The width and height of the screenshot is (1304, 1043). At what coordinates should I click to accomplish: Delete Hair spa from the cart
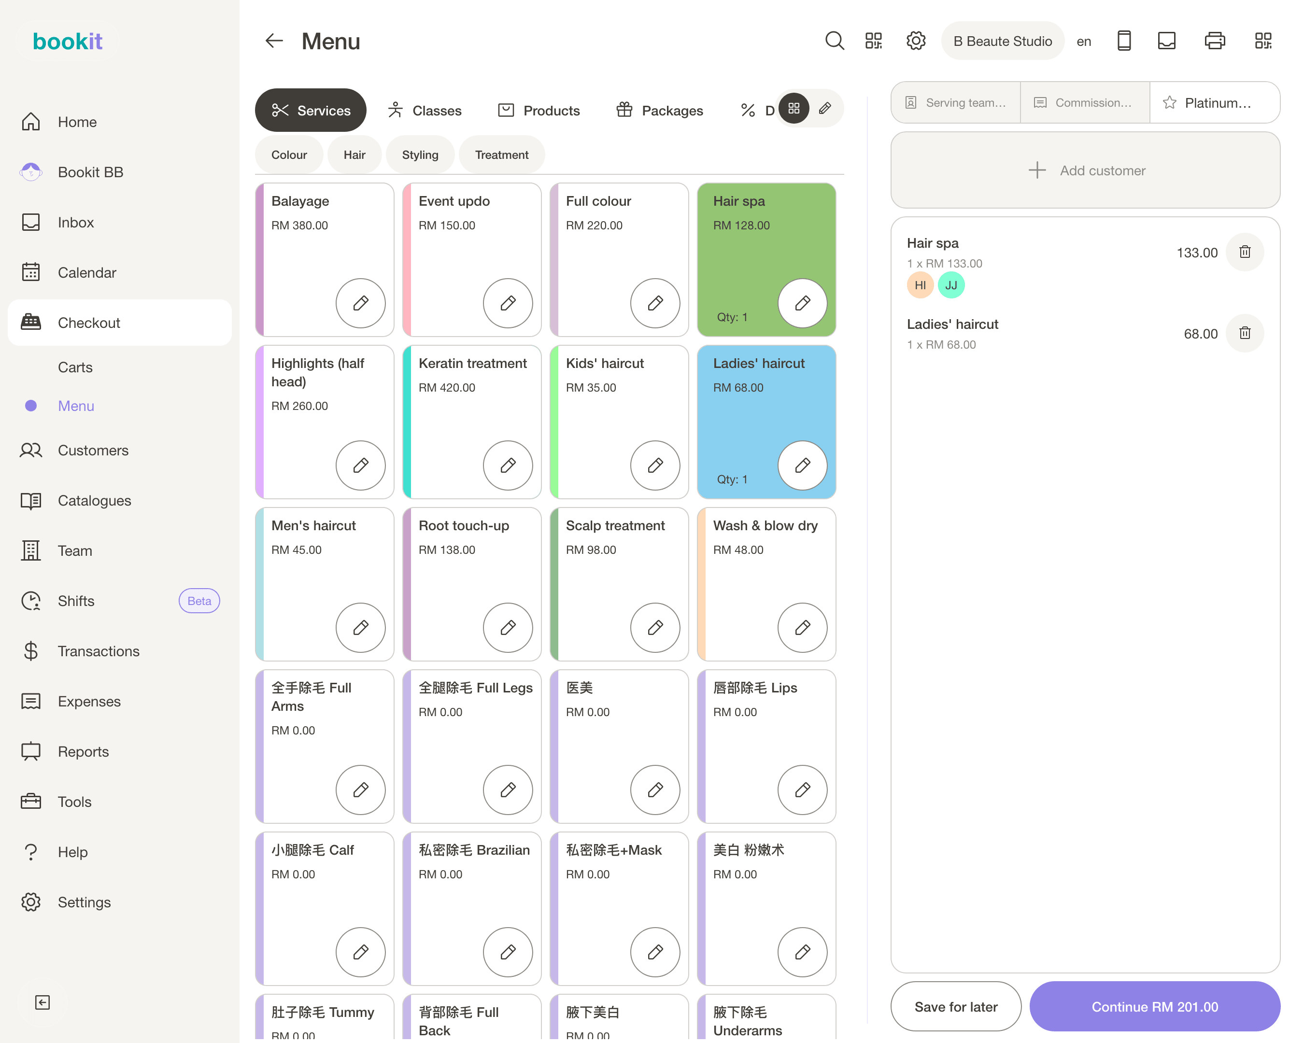[x=1245, y=252]
